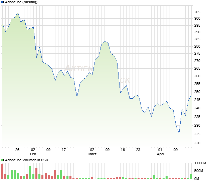Click the 'März' month label
This screenshot has height=182, width=207.
tap(92, 154)
